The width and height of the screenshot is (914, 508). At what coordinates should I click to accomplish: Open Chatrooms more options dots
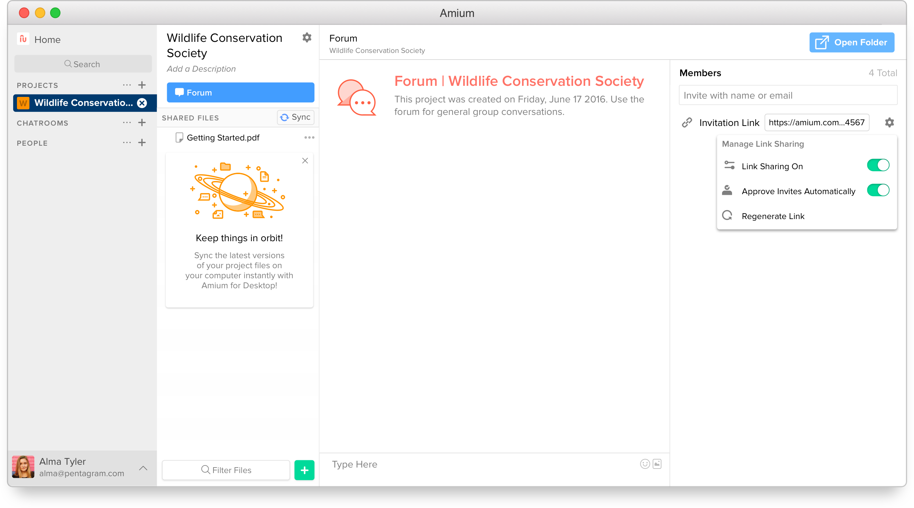tap(127, 123)
